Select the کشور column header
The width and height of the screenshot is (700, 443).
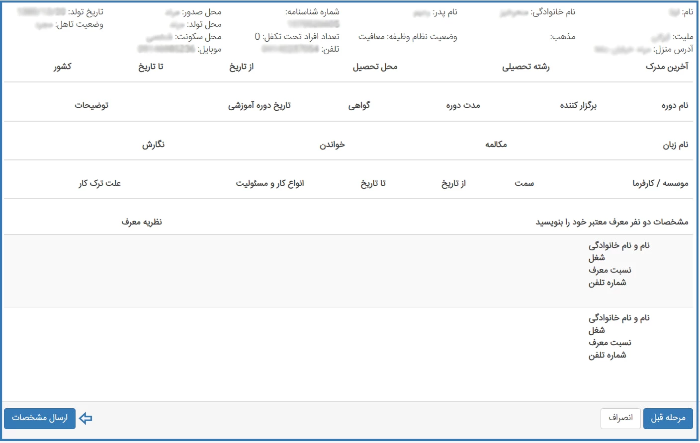point(63,67)
